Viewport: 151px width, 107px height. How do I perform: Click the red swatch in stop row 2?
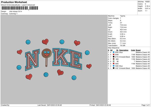pos(114,55)
